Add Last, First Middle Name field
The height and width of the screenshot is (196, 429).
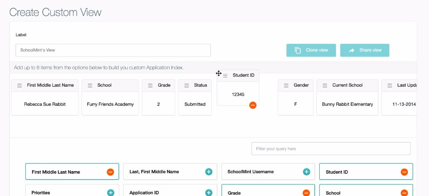[x=209, y=172]
